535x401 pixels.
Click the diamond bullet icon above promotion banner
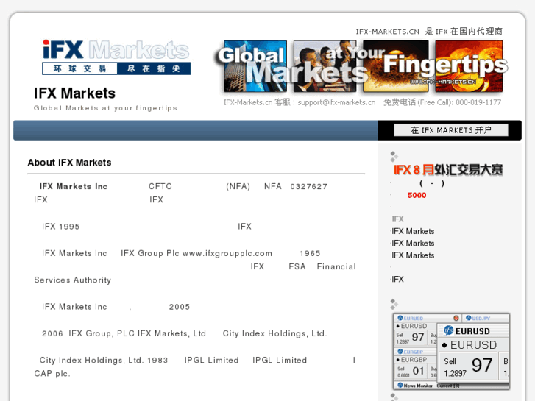(394, 156)
